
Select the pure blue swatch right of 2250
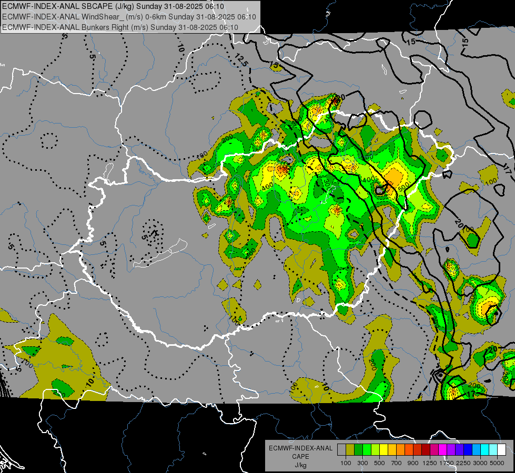click(468, 450)
